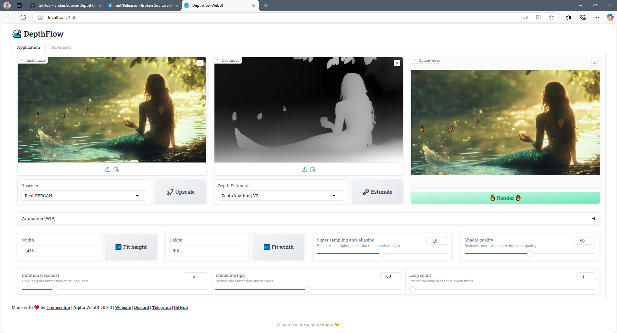
Task: Focus the Super sampling value box
Action: (437, 241)
